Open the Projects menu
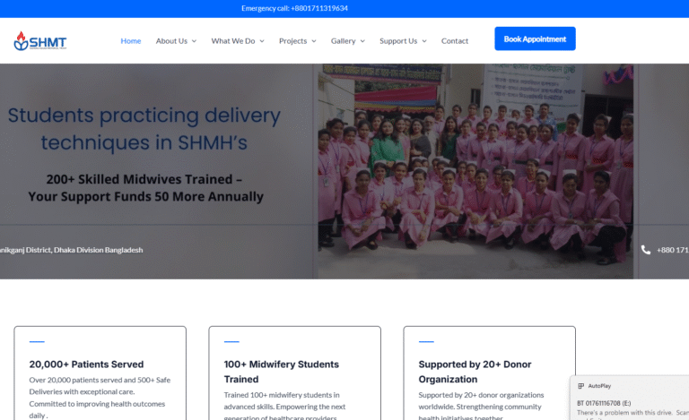 (292, 41)
